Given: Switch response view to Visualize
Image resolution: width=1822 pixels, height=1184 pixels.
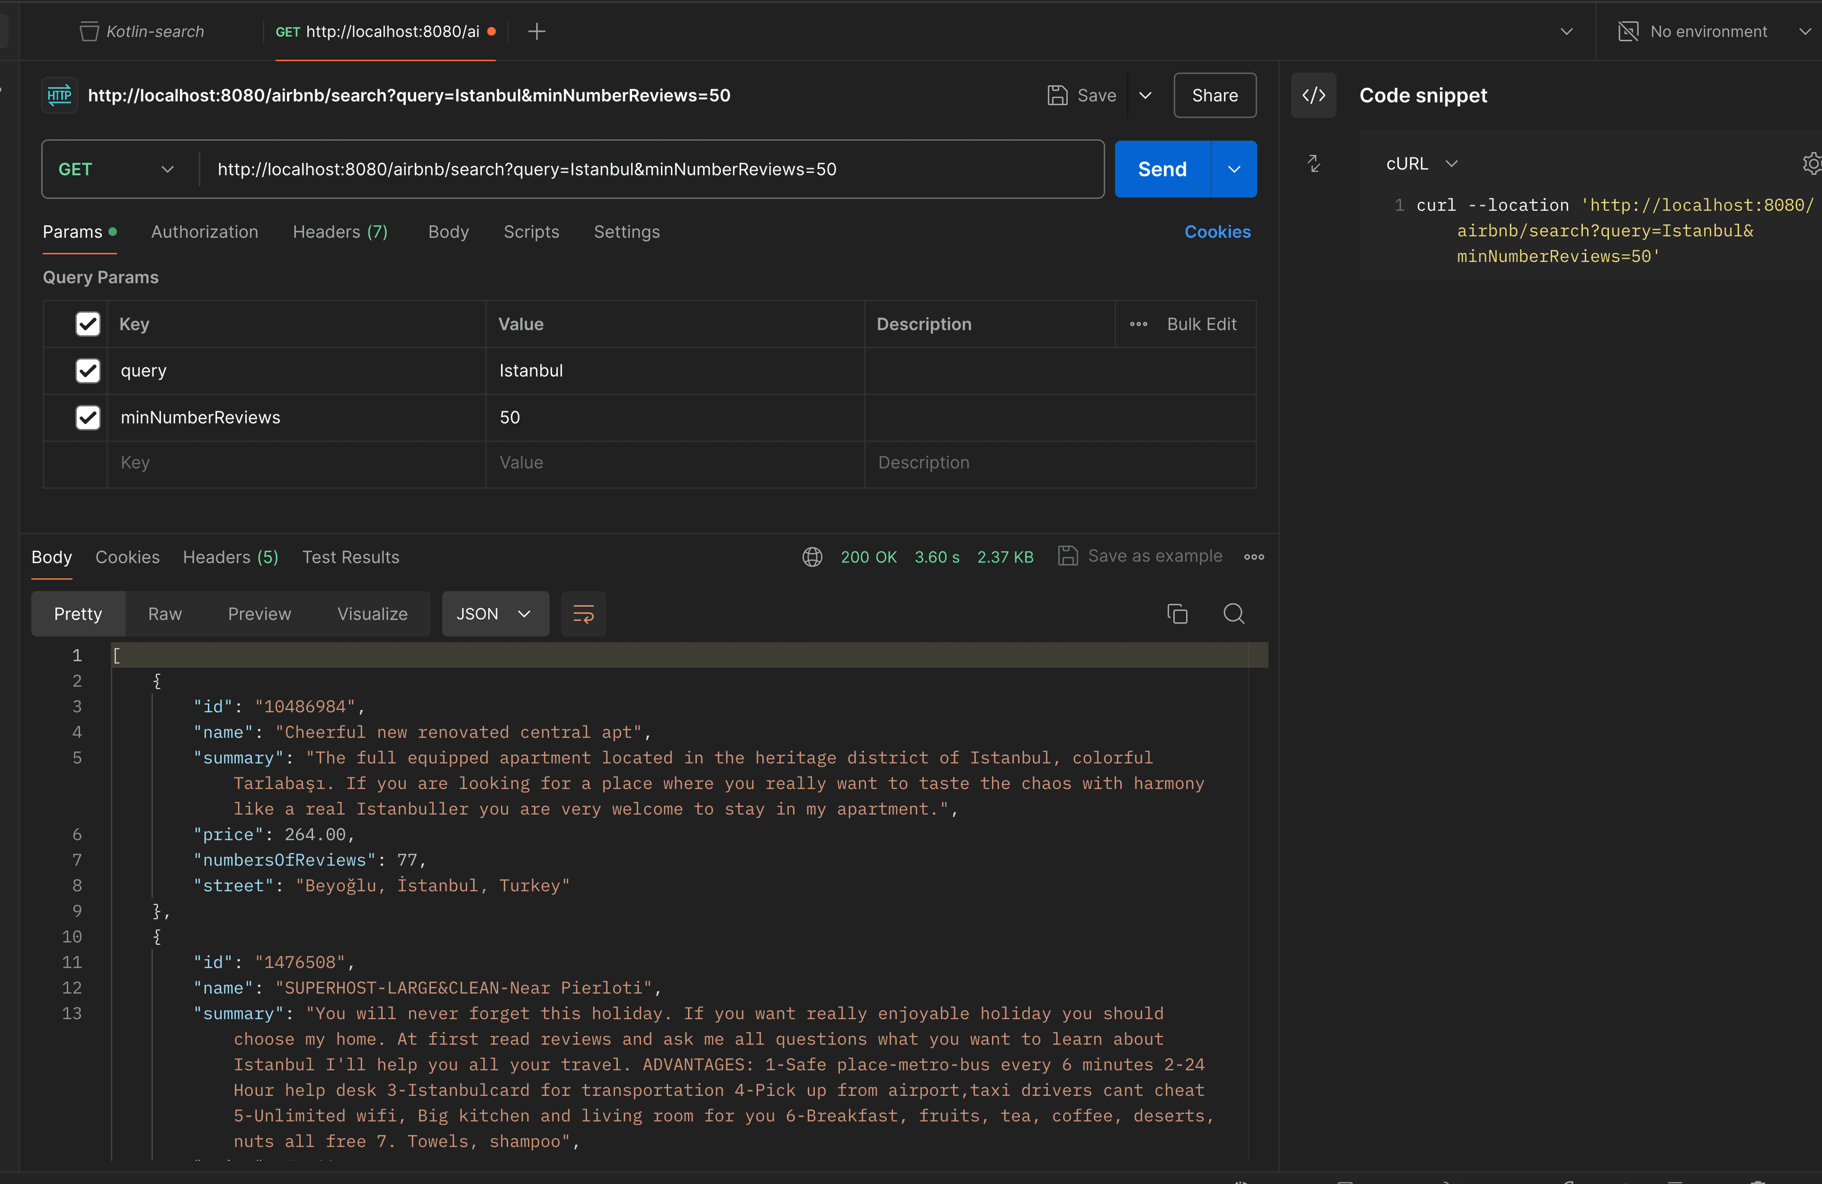Looking at the screenshot, I should pos(372,614).
